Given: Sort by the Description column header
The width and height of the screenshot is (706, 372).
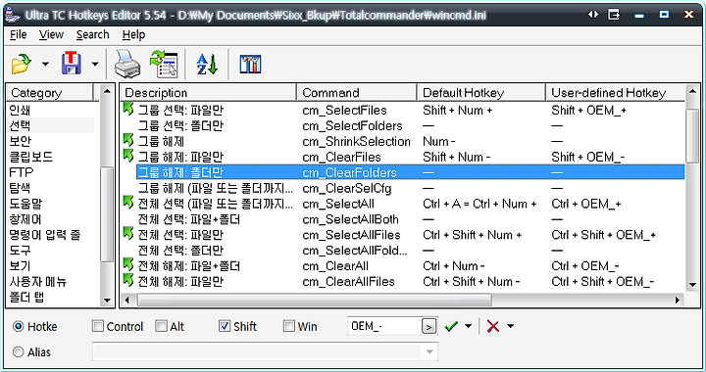Looking at the screenshot, I should click(208, 93).
